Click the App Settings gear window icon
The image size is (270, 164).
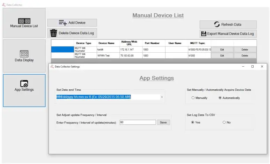pyautogui.click(x=24, y=83)
